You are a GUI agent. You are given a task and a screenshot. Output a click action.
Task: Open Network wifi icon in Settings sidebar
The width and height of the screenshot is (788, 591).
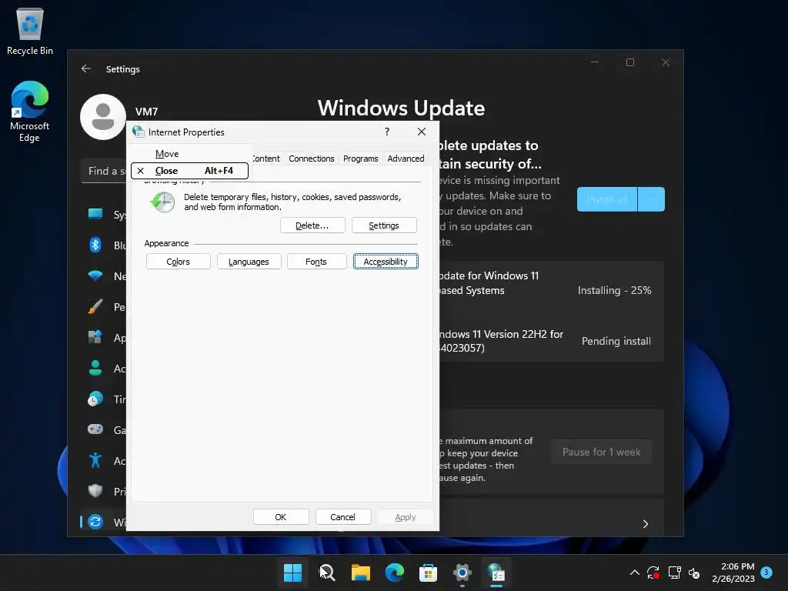tap(95, 275)
